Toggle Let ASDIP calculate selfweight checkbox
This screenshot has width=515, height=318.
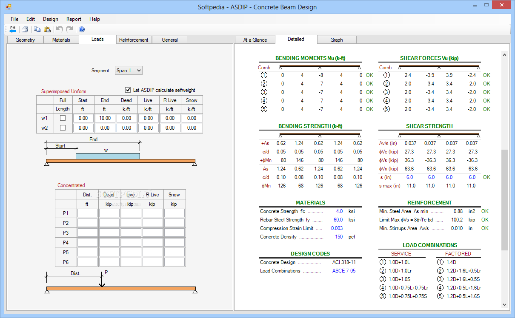coord(128,90)
